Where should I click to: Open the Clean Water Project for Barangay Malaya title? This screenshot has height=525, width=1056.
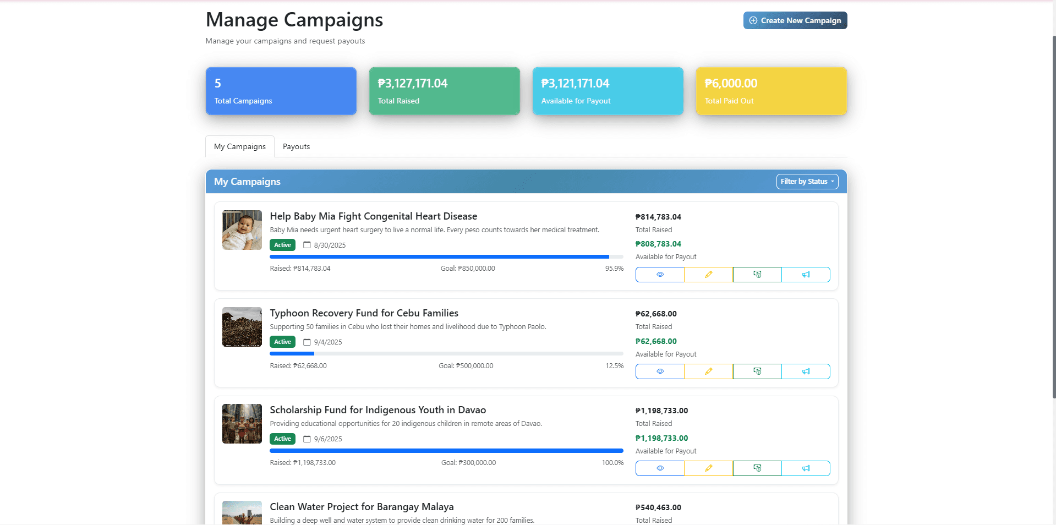[362, 507]
